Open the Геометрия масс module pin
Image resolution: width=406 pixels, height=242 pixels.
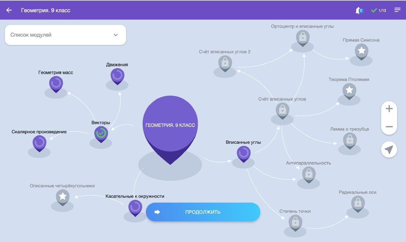(56, 84)
